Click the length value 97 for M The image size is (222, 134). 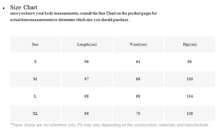[x=87, y=79]
